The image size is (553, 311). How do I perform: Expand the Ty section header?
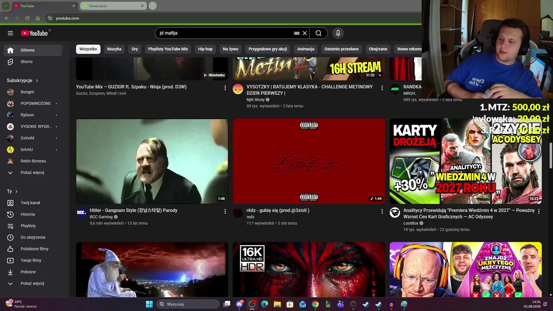point(12,191)
